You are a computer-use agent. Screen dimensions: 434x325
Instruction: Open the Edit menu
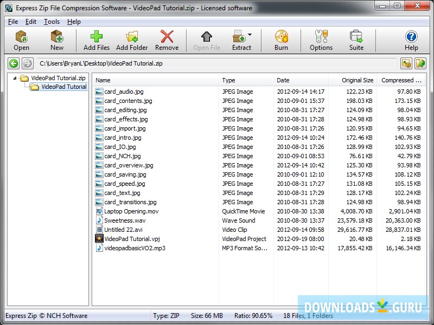click(x=31, y=22)
